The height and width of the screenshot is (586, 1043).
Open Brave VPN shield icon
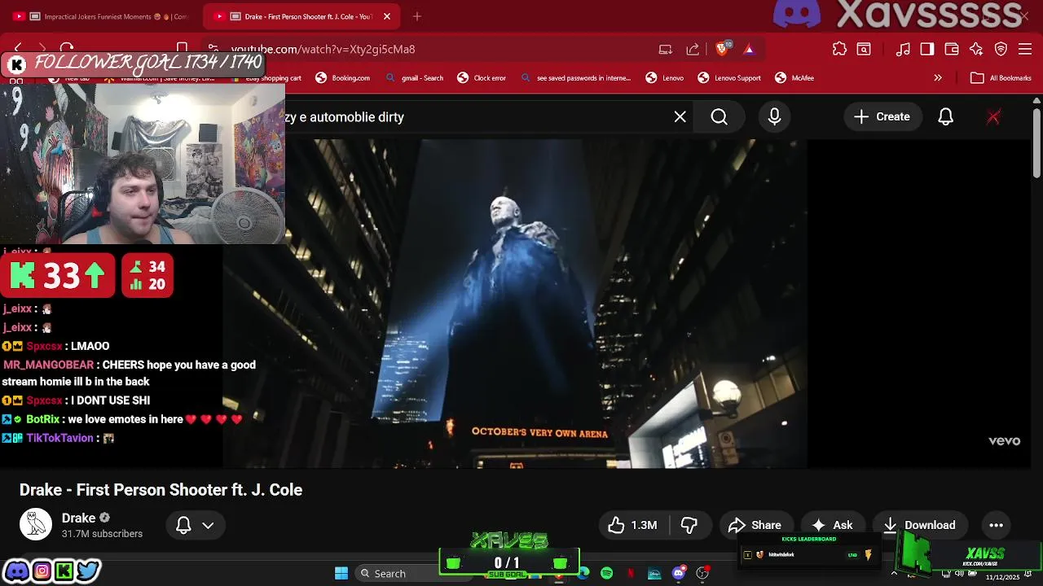pyautogui.click(x=1001, y=50)
